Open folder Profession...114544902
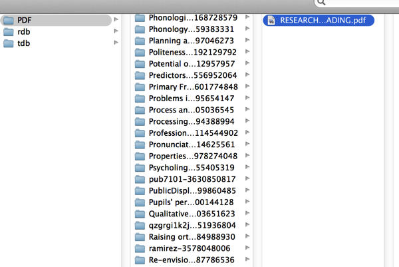Screen dimensions: 399x267 coord(192,133)
